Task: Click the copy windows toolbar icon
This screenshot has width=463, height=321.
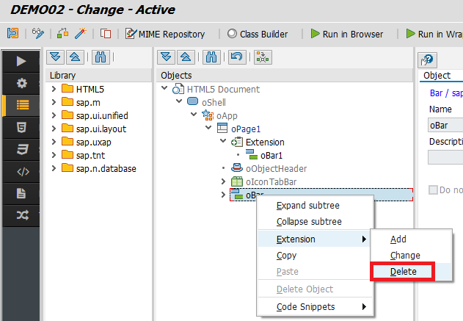Action: coord(106,33)
